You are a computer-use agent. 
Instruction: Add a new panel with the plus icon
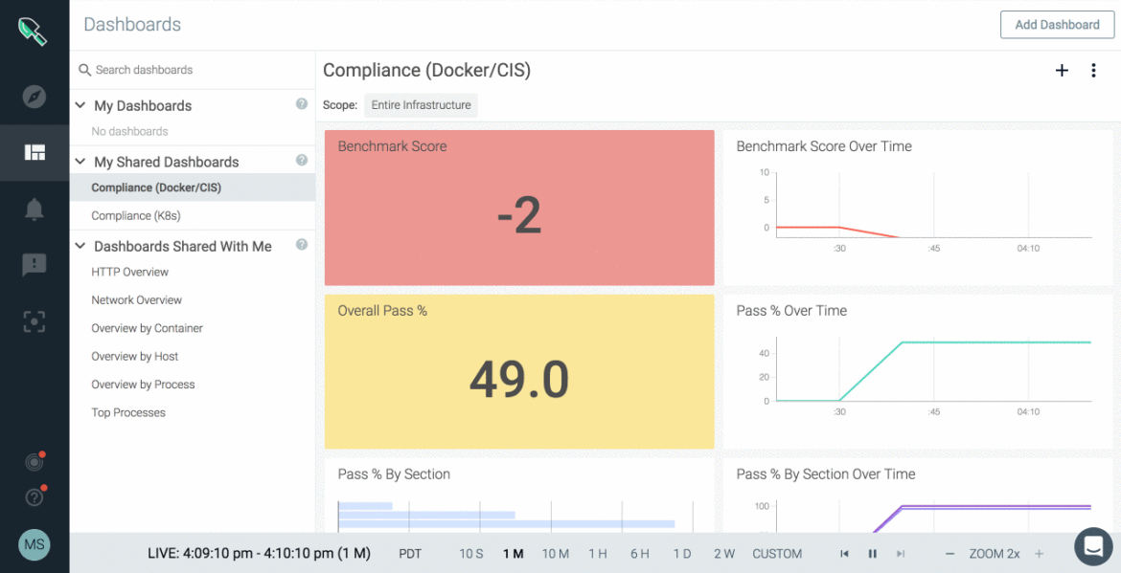tap(1062, 70)
